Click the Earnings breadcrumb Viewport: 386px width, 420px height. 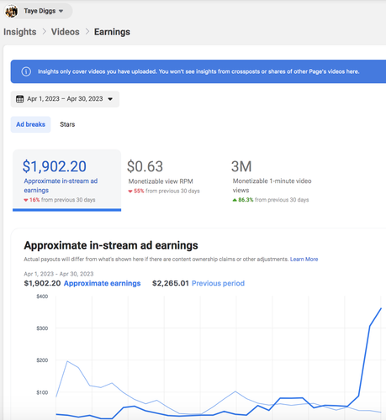click(112, 32)
